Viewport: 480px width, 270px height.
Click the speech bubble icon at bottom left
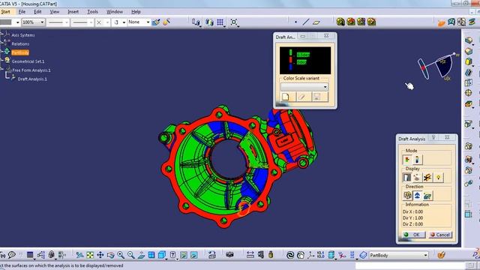(12, 255)
